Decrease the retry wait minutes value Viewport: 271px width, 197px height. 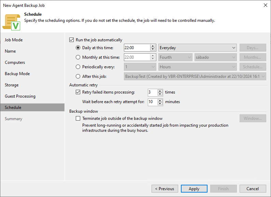pyautogui.click(x=160, y=103)
